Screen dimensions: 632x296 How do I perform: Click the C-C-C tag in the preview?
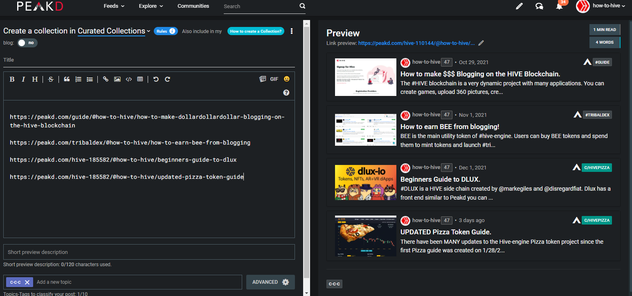click(x=334, y=284)
